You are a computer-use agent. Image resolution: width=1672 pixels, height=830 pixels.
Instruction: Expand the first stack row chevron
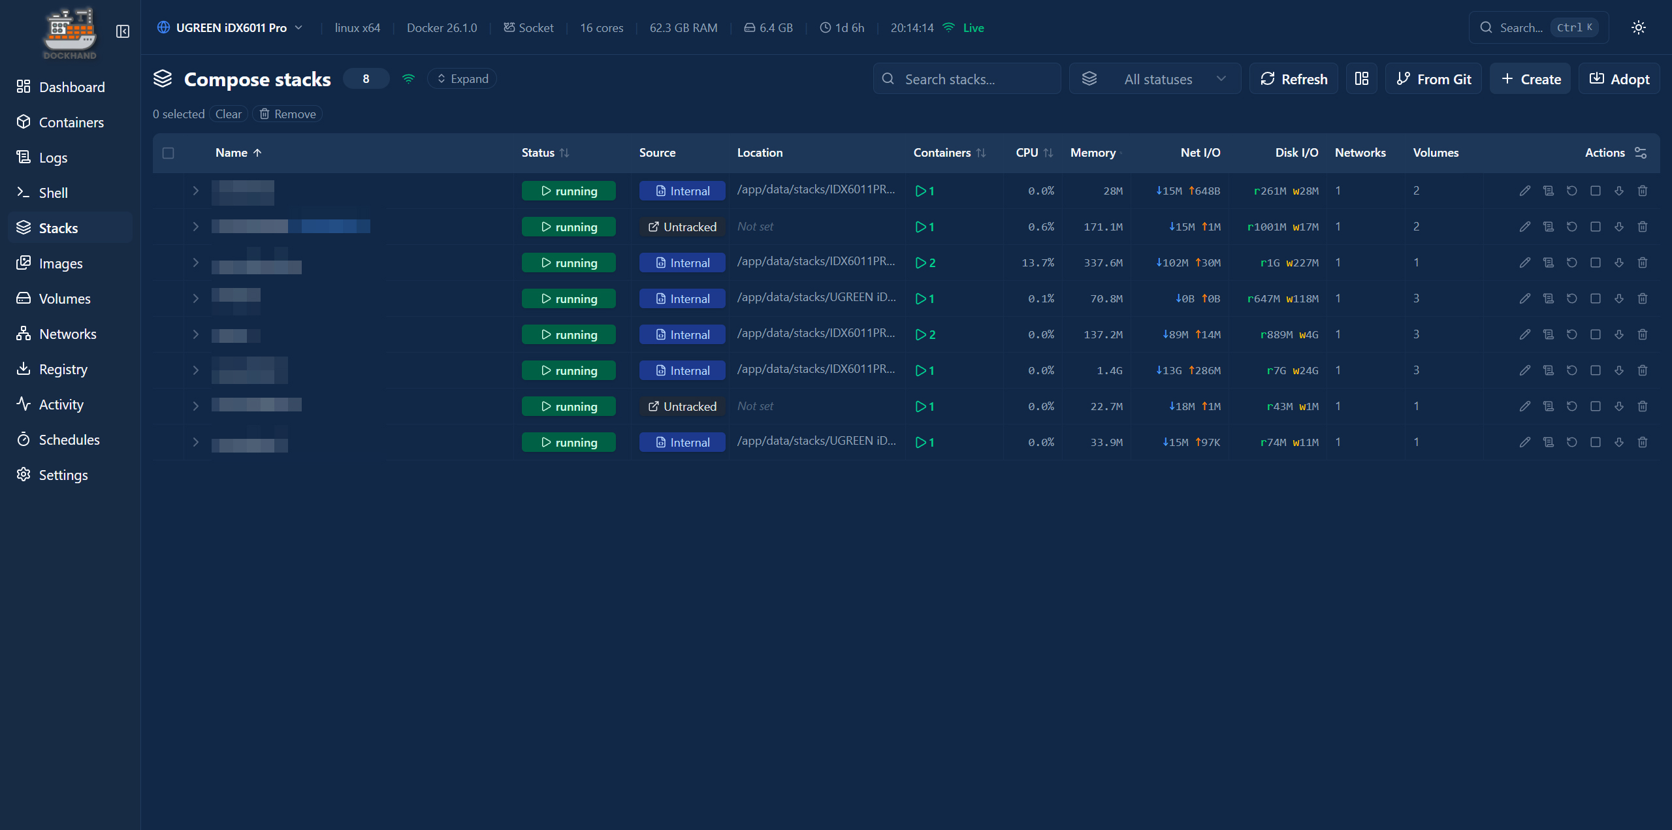tap(195, 191)
